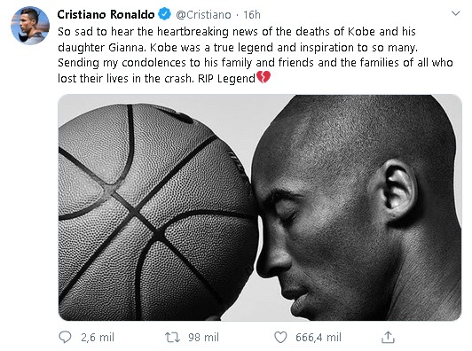Screen dimensions: 472x351
Task: Click the 2,6 mil replies count
Action: [98, 337]
